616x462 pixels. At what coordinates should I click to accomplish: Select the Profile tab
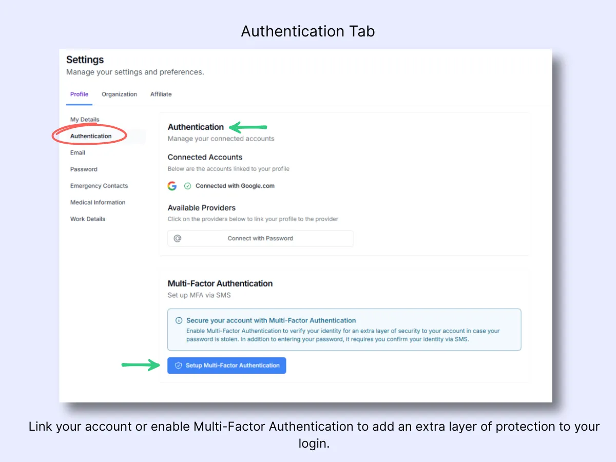[x=79, y=94]
